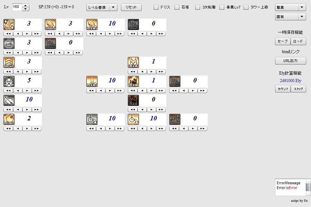The width and height of the screenshot is (311, 207).
Task: Click the DMG fist skill icon
Action: click(x=50, y=24)
